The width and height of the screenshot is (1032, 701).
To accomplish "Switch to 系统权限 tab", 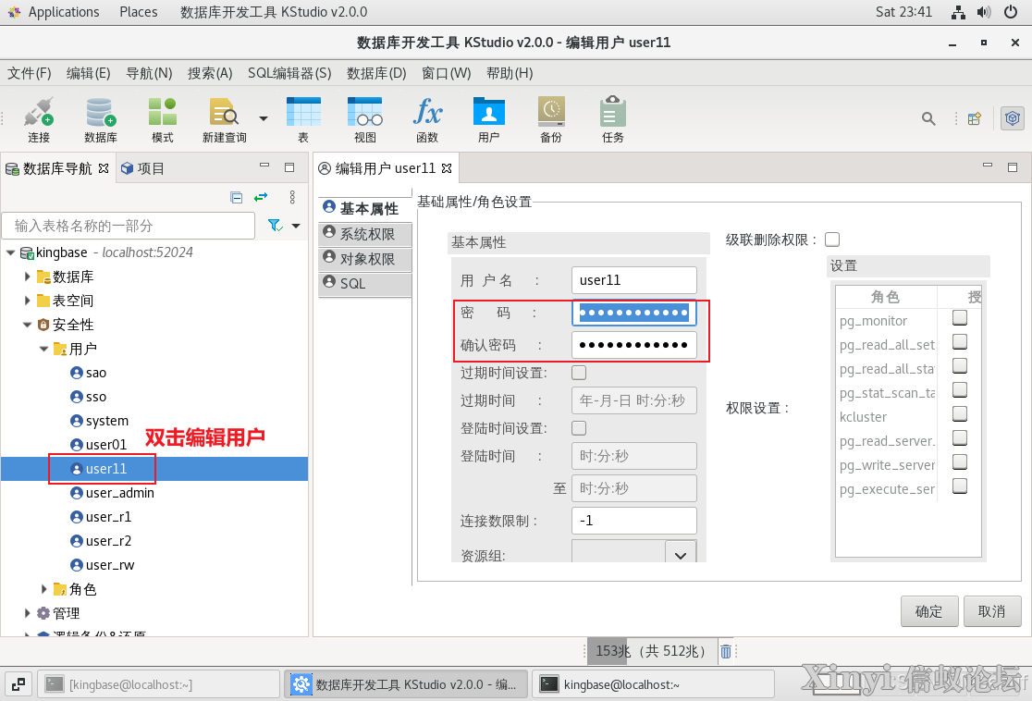I will tap(365, 234).
